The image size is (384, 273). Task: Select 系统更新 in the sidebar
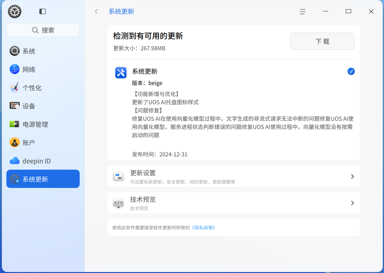(x=43, y=179)
